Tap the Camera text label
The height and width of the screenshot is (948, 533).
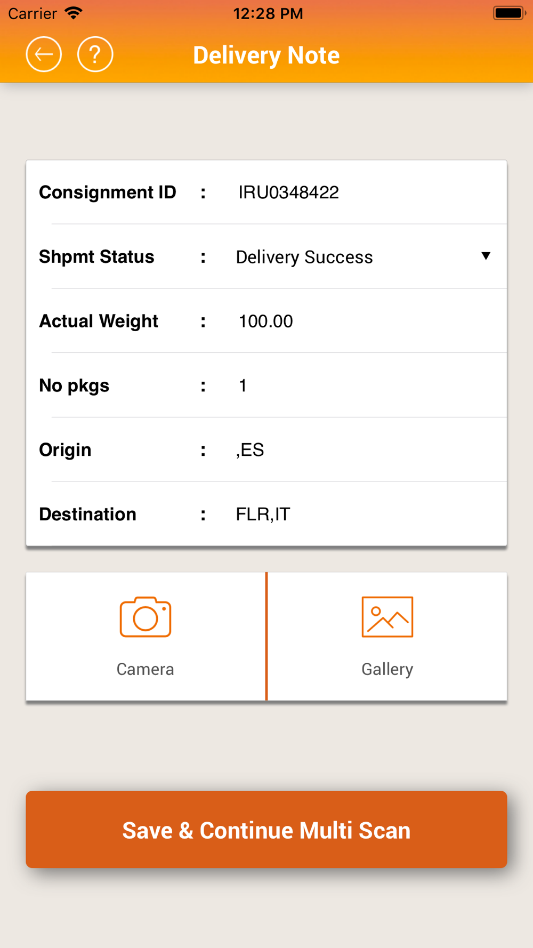(x=146, y=669)
